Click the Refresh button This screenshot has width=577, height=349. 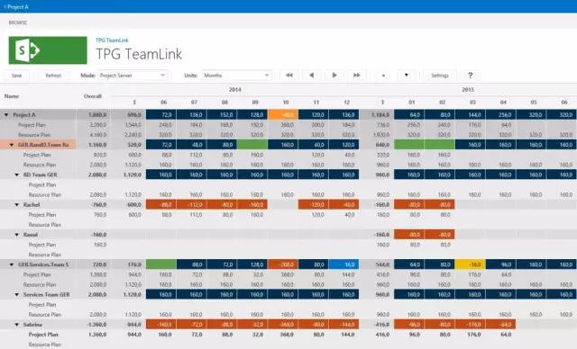[53, 76]
